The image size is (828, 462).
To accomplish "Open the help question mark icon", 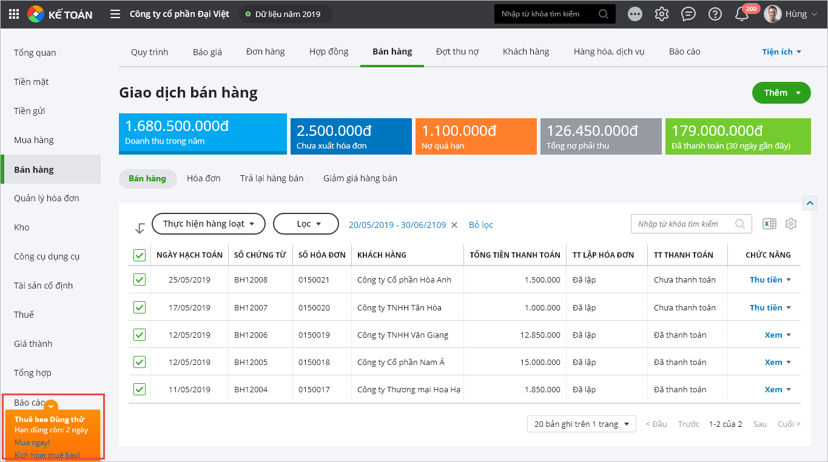I will pyautogui.click(x=715, y=14).
